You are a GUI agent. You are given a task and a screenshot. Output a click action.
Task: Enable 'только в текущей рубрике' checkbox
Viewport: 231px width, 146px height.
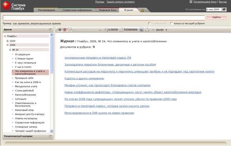click(x=171, y=23)
